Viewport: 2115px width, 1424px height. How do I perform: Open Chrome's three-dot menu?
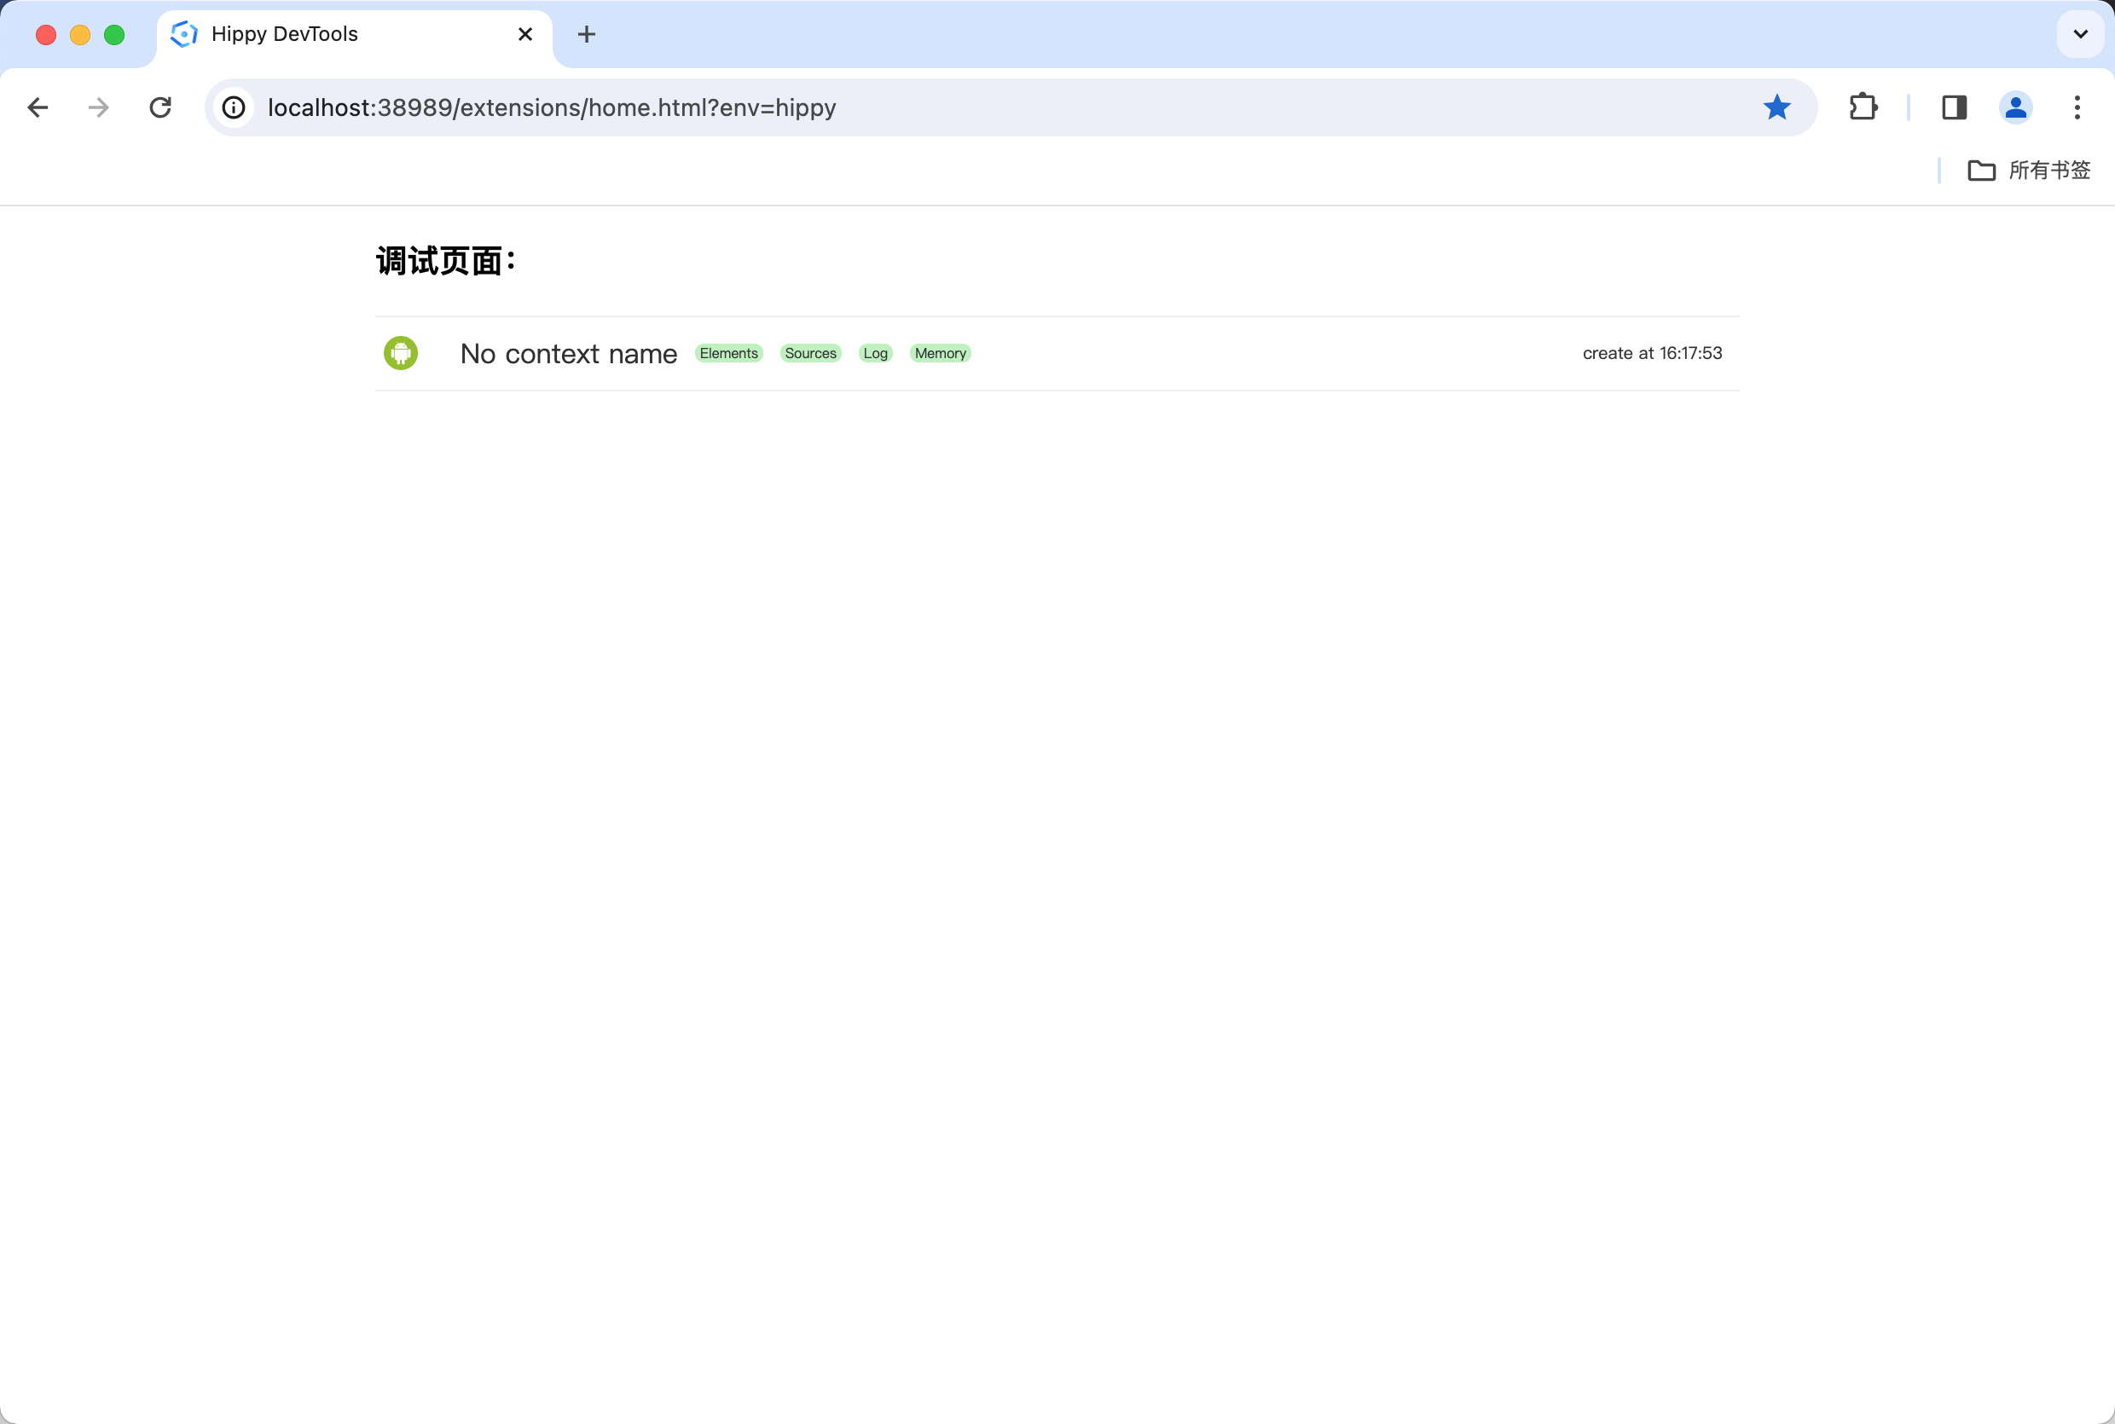pos(2077,107)
